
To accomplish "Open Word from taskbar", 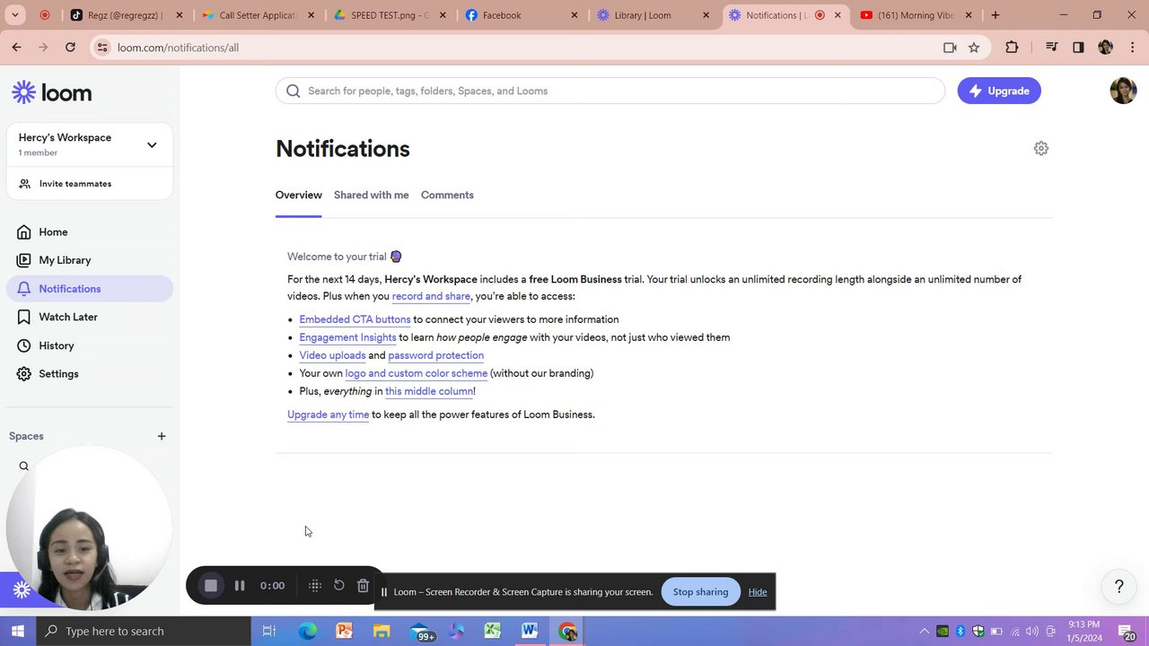I will [x=530, y=631].
